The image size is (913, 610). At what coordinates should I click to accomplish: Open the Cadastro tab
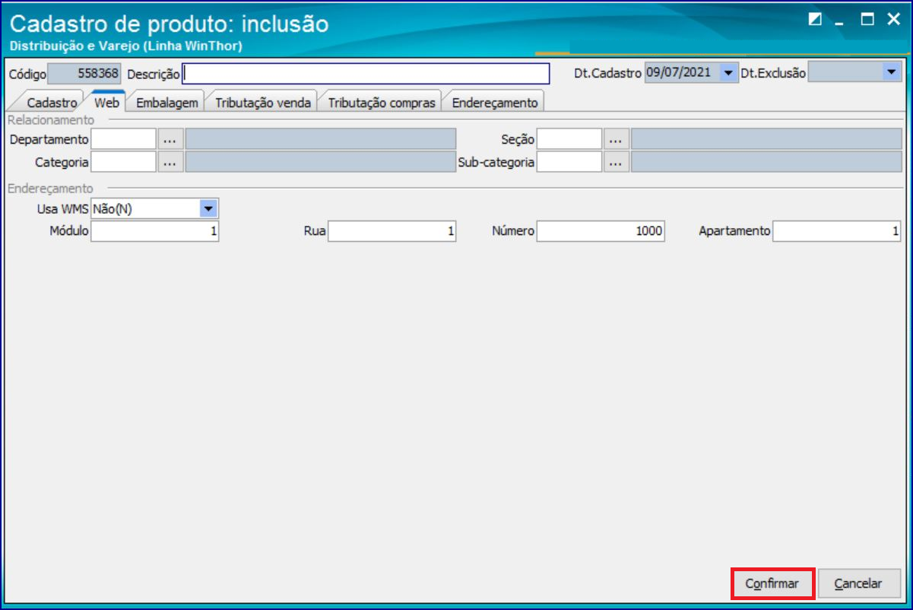coord(52,103)
